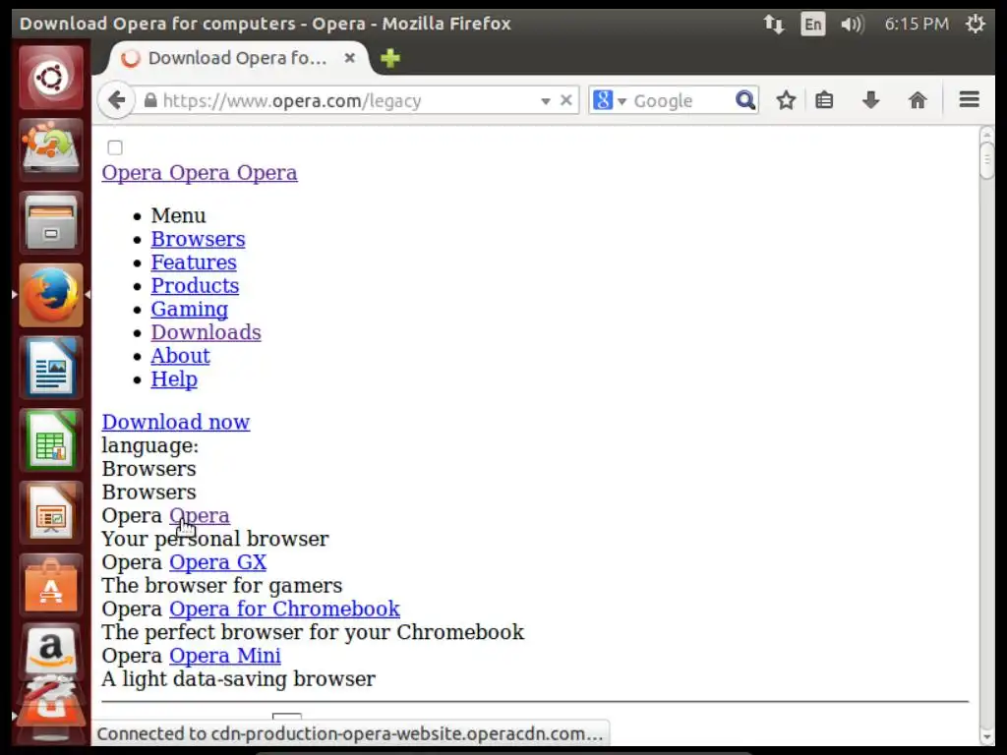Open the Help menu link

(x=174, y=378)
